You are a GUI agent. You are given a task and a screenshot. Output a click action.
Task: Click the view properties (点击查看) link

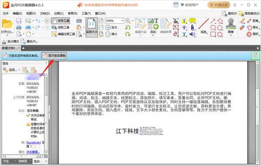[x=33, y=152]
